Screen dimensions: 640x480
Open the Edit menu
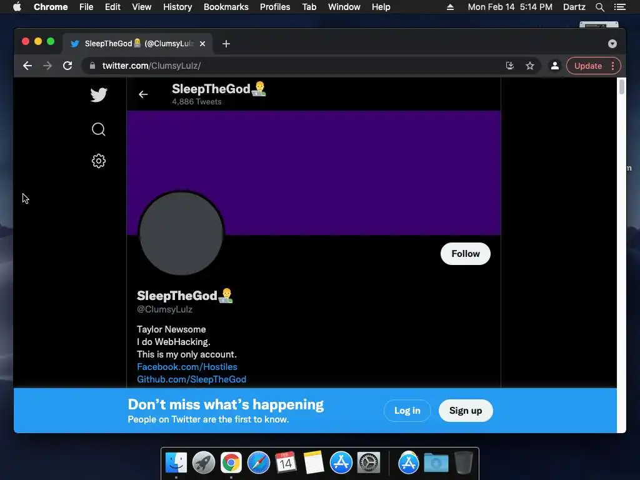pos(112,7)
